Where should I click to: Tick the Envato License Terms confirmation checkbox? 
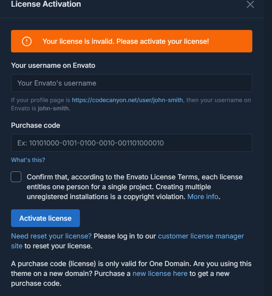pyautogui.click(x=16, y=177)
